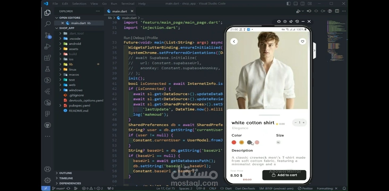Image resolution: width=389 pixels, height=191 pixels.
Task: Open the Terminal menu
Action: tap(128, 3)
